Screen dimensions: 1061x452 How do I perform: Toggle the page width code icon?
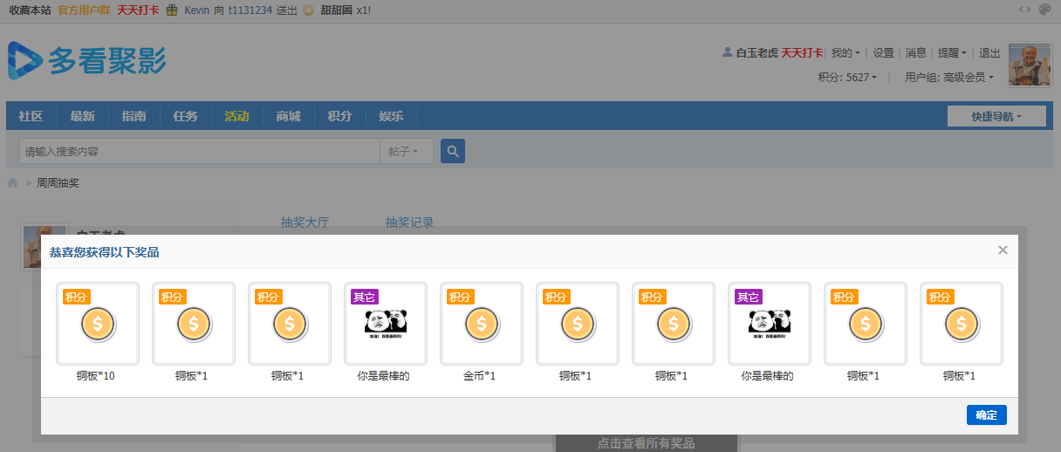[x=1024, y=10]
